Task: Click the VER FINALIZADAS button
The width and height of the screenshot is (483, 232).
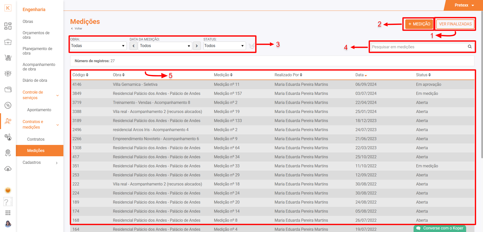Action: (x=455, y=24)
